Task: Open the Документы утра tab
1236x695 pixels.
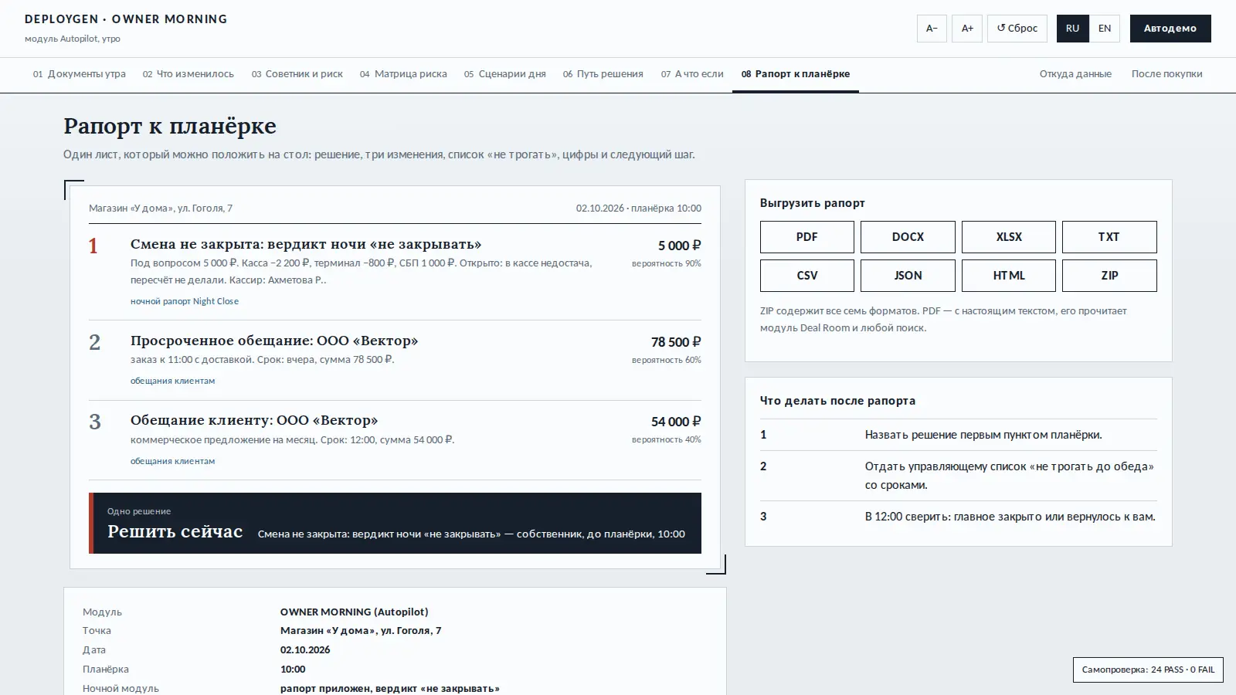Action: click(80, 74)
